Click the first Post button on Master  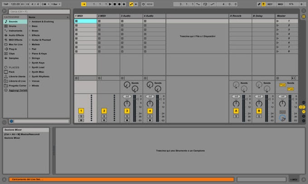point(283,85)
